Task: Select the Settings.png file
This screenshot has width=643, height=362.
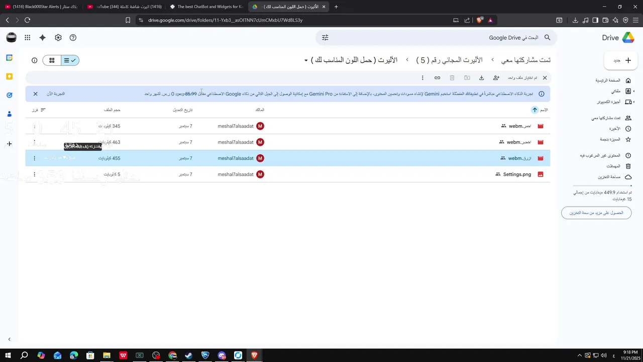Action: [x=288, y=174]
